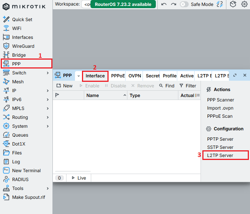
Task: Open L2TP Server configuration
Action: pyautogui.click(x=225, y=155)
